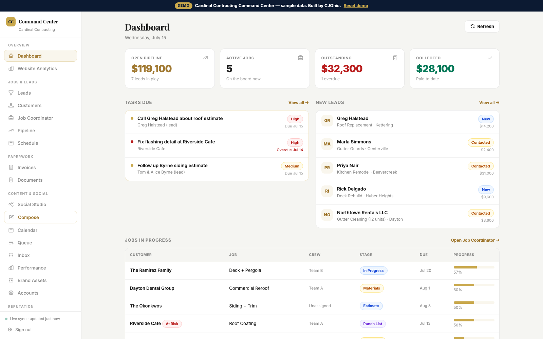This screenshot has height=339, width=543.
Task: Click the Estimate stage badge
Action: (x=371, y=306)
